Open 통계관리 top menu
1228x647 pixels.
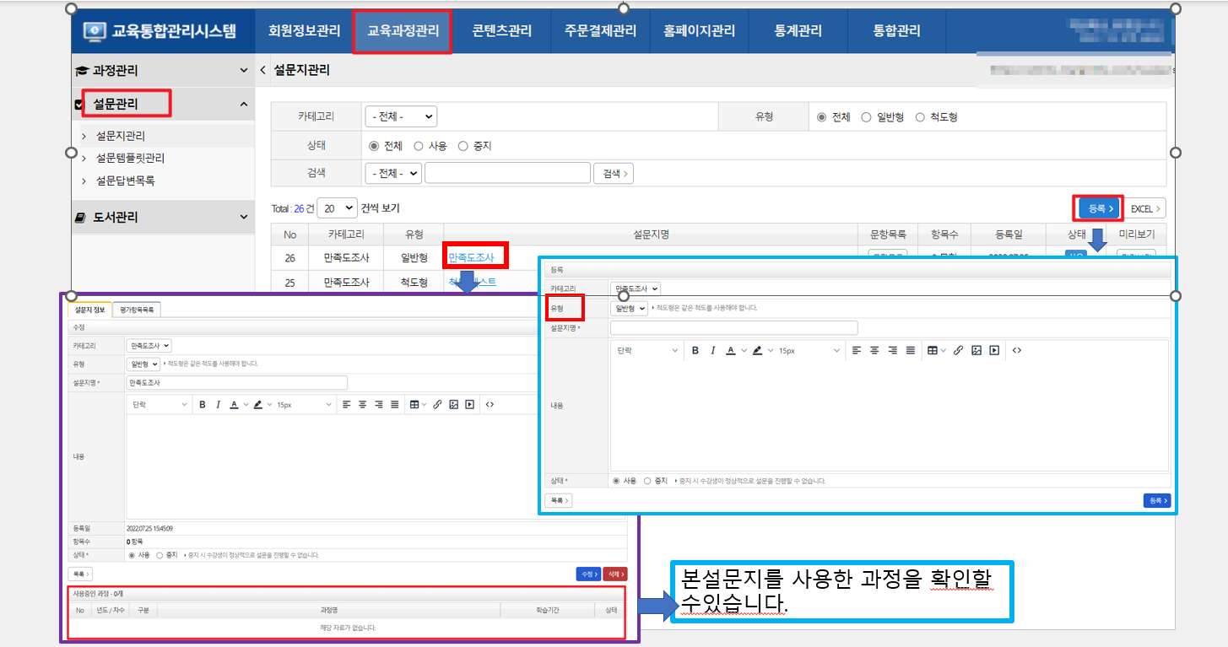tap(798, 31)
